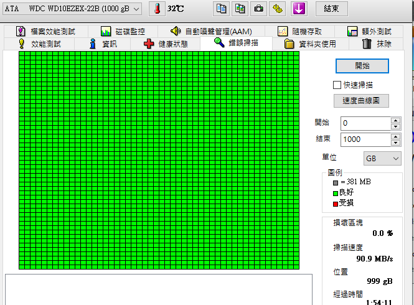Click the 位置 label
The height and width of the screenshot is (305, 414).
tap(341, 272)
